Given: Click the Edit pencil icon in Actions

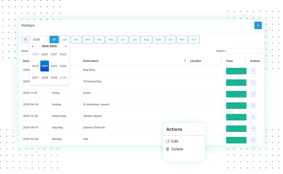Looking at the screenshot, I should tap(168, 141).
